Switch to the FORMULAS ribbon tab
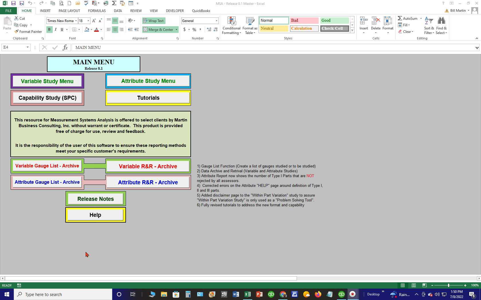The width and height of the screenshot is (481, 300). pyautogui.click(x=97, y=11)
